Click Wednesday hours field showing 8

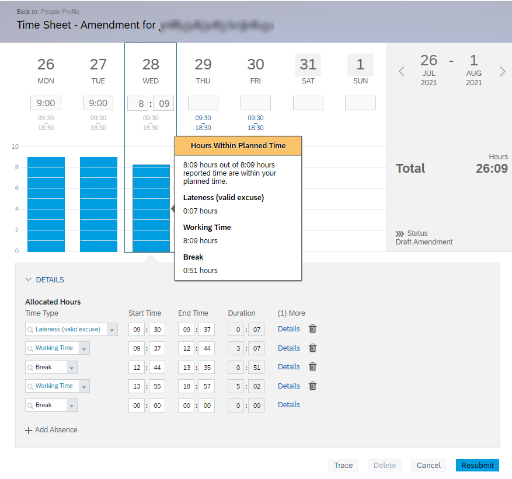pos(138,103)
